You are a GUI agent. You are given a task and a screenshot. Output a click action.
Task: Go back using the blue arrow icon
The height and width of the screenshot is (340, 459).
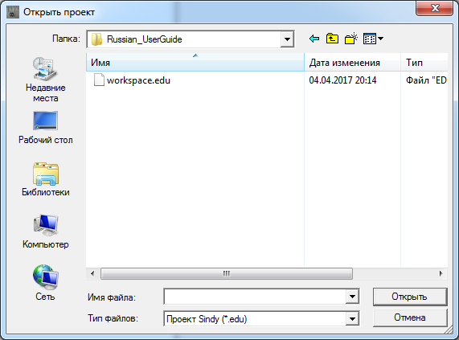pyautogui.click(x=314, y=39)
